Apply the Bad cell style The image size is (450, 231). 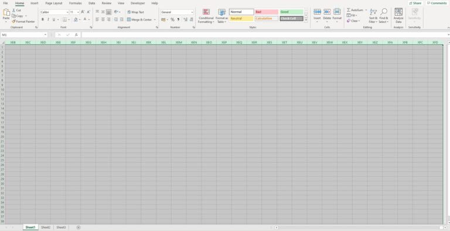(267, 12)
